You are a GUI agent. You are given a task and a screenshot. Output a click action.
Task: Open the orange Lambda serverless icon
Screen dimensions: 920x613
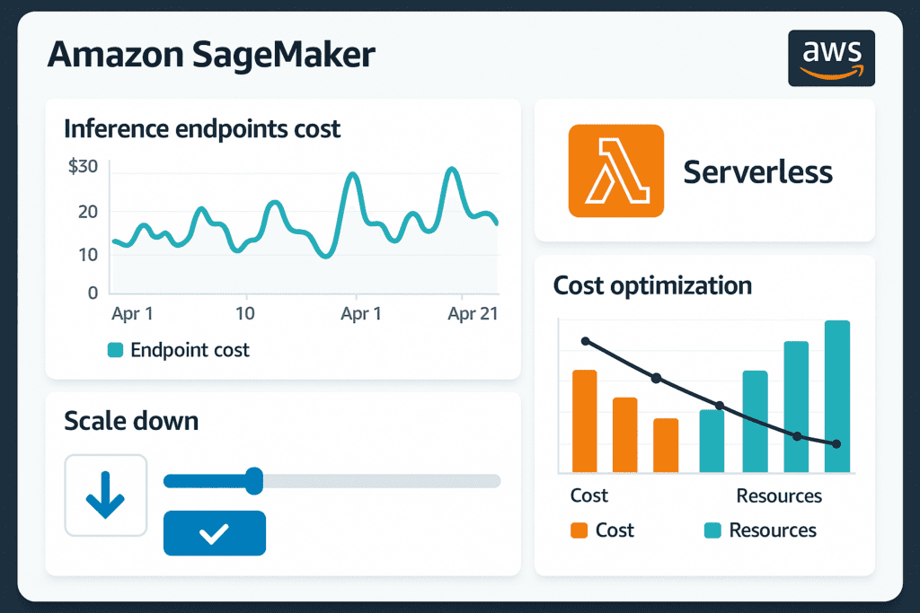[x=616, y=171]
